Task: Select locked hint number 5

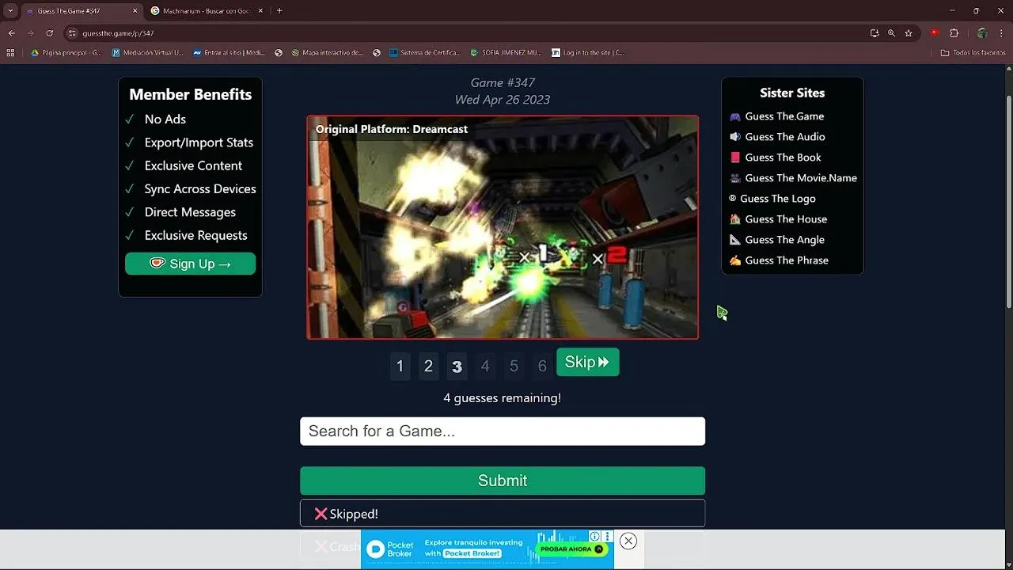Action: point(514,366)
